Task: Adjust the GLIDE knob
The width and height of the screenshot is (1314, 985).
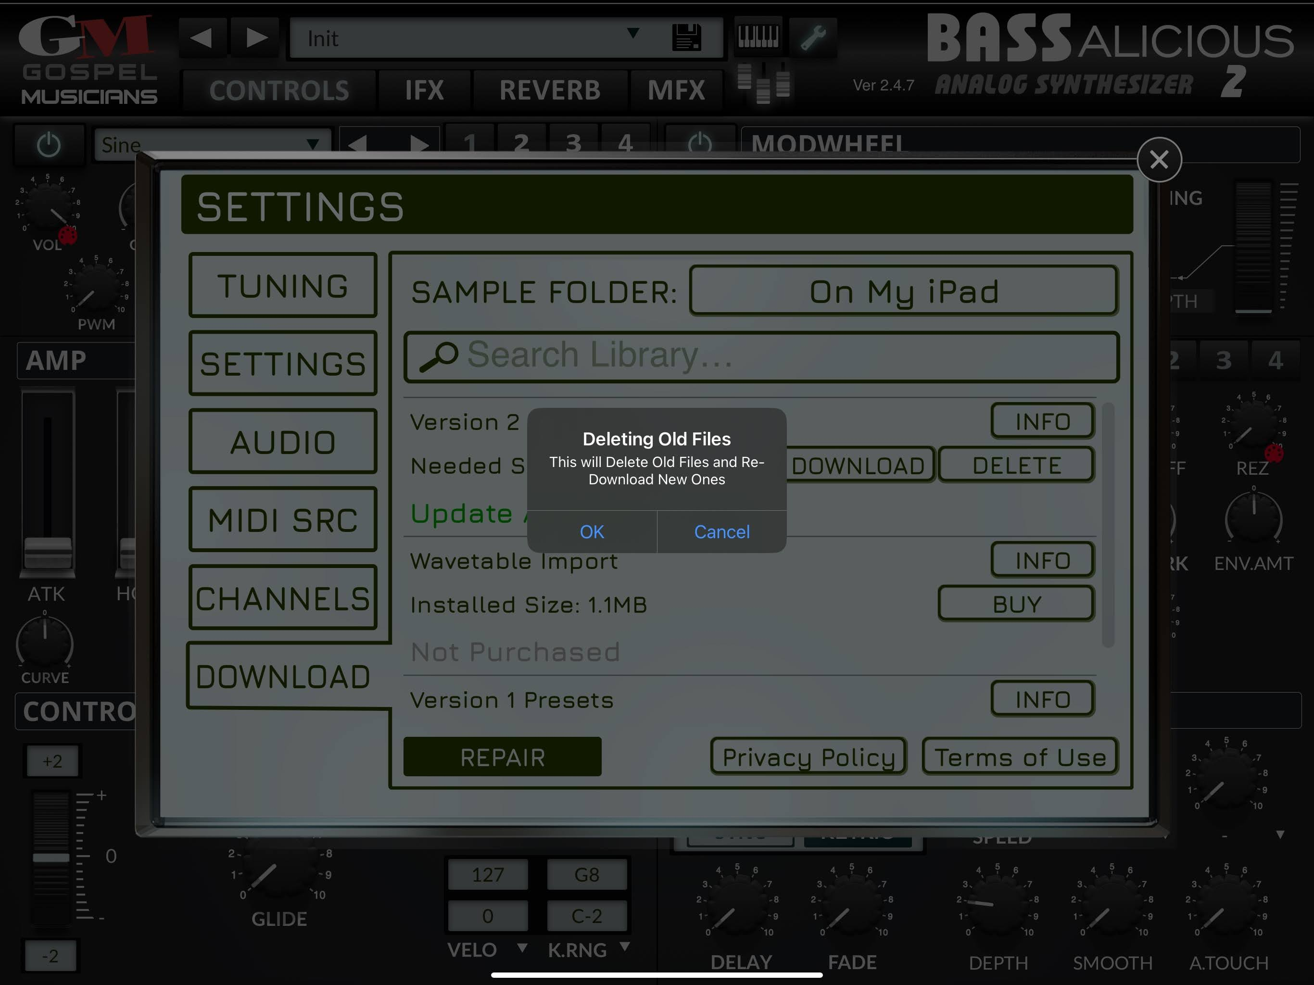Action: (x=279, y=871)
